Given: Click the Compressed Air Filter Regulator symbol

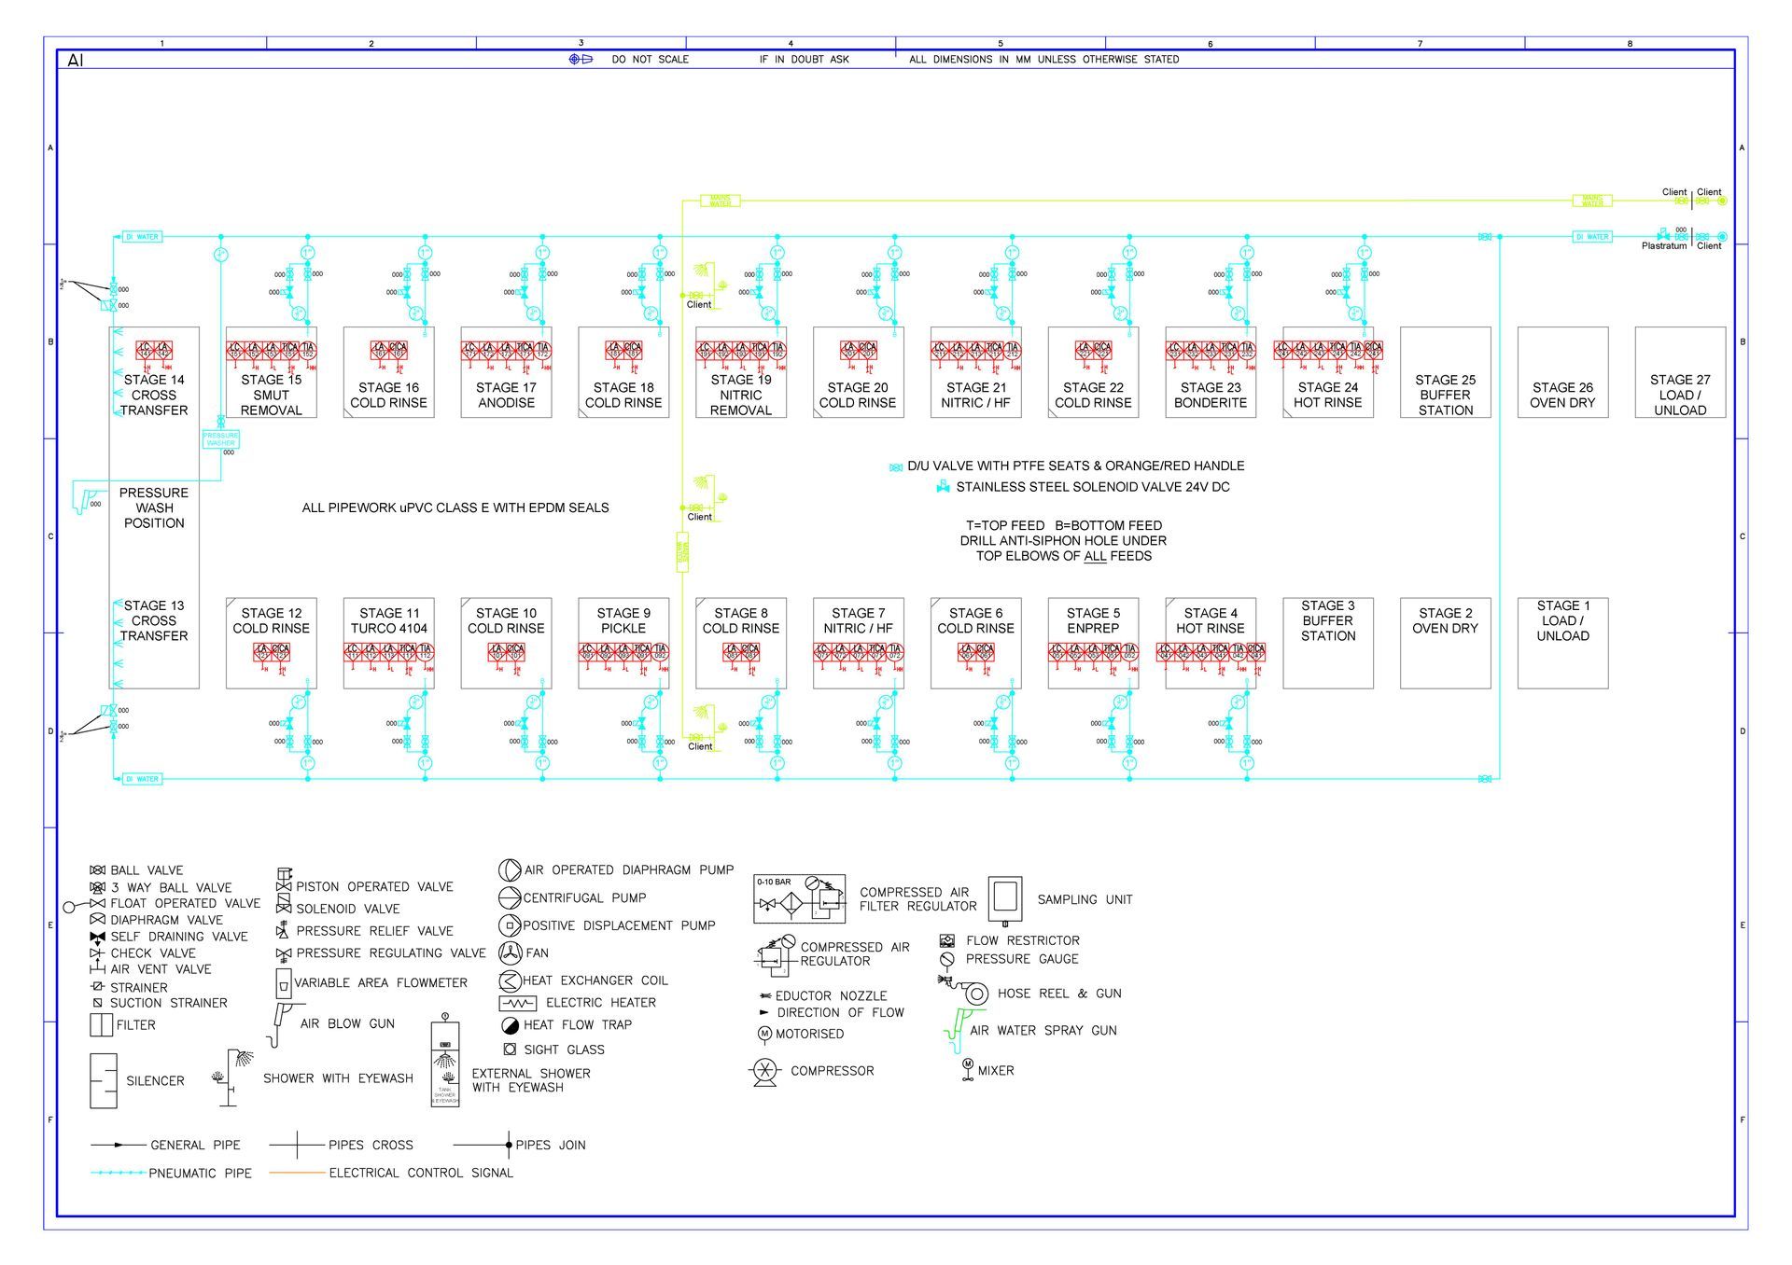Looking at the screenshot, I should pos(799,898).
